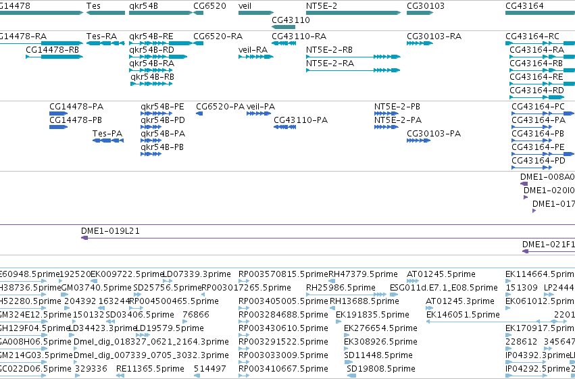575x379 pixels.
Task: Click the CG30103-PA protein label
Action: pos(434,134)
